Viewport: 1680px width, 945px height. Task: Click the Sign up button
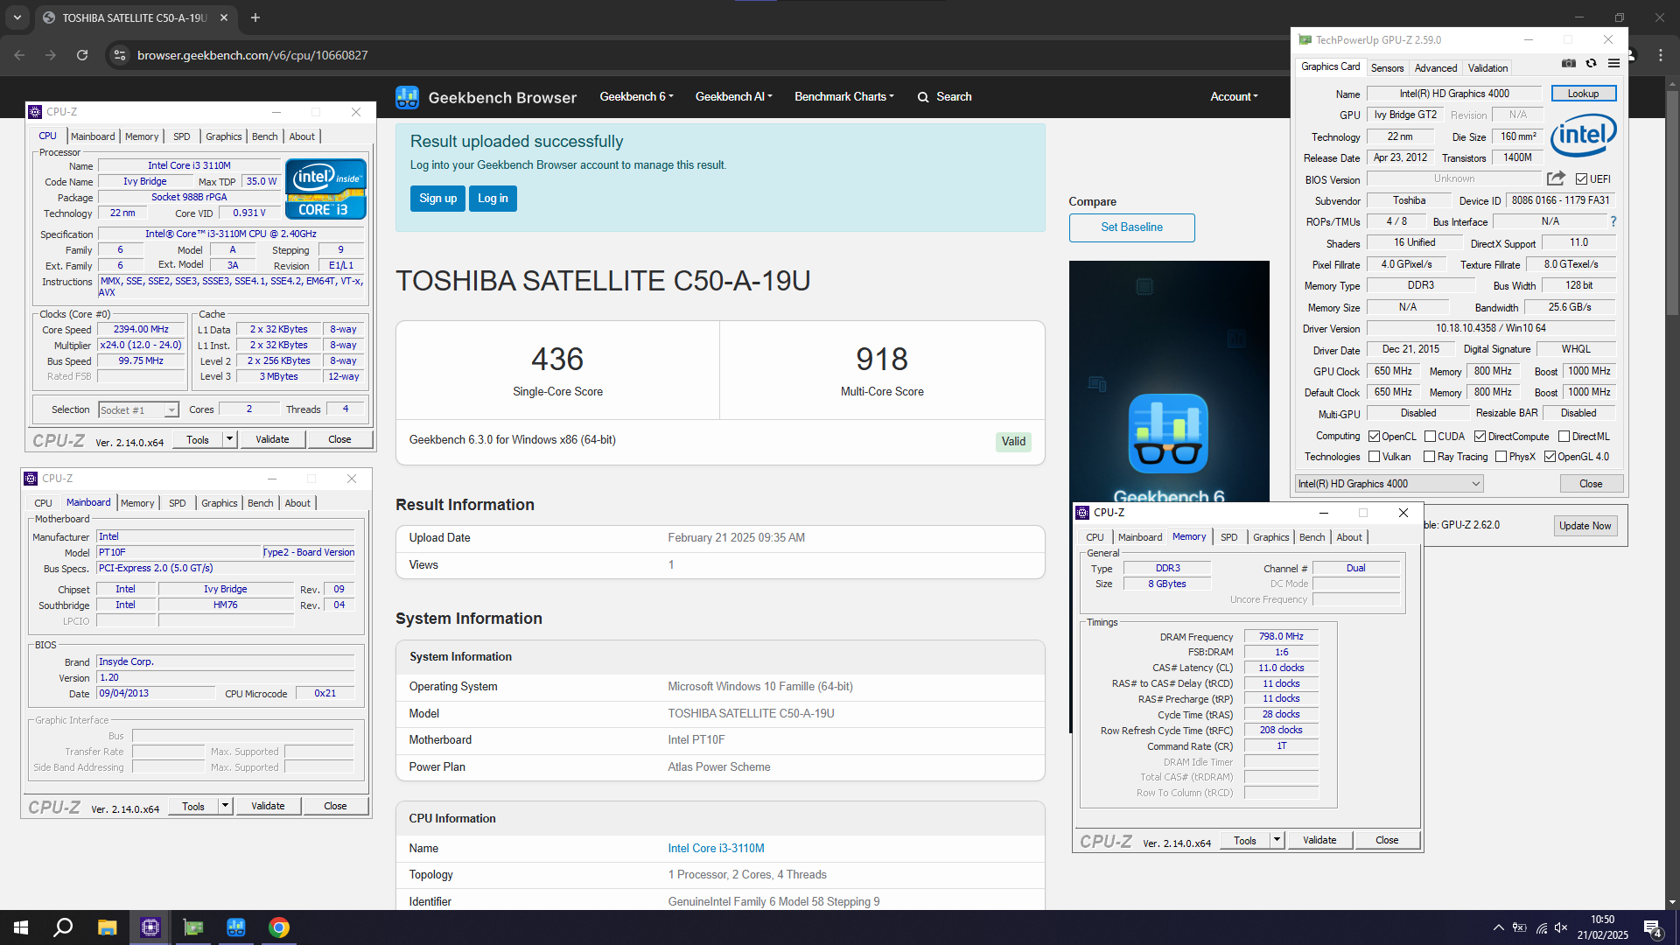(437, 199)
